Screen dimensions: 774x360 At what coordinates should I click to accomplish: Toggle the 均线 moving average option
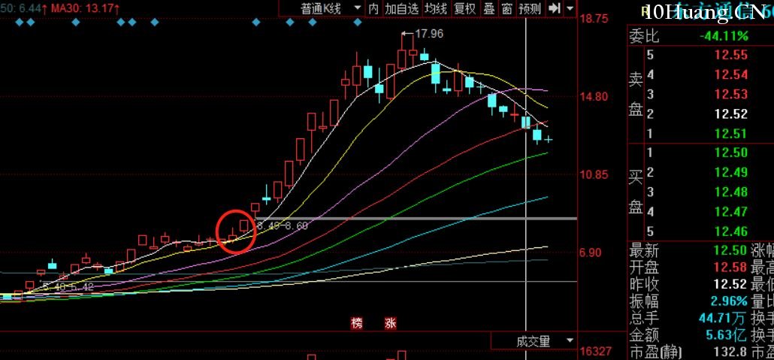437,8
